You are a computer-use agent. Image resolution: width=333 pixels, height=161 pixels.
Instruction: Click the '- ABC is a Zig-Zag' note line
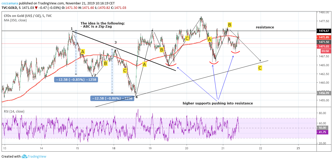96,27
